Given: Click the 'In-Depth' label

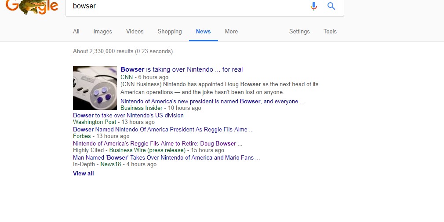Looking at the screenshot, I should click(x=84, y=164).
